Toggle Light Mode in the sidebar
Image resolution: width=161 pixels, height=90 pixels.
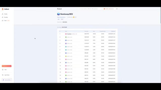(7, 75)
